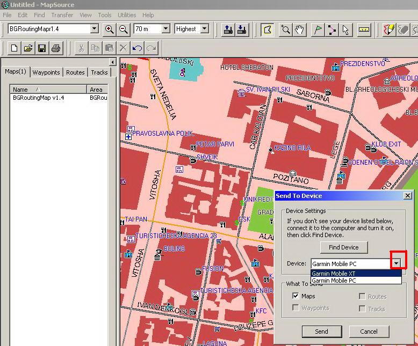Screen dimensions: 418x346
Task: Open the File menu
Action: pyautogui.click(x=7, y=15)
